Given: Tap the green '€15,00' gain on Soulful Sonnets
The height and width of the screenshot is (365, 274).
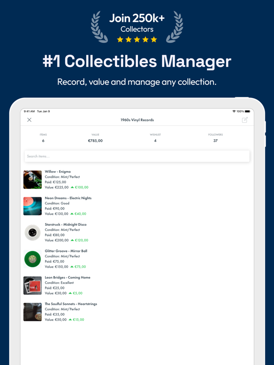Looking at the screenshot, I should [x=78, y=319].
